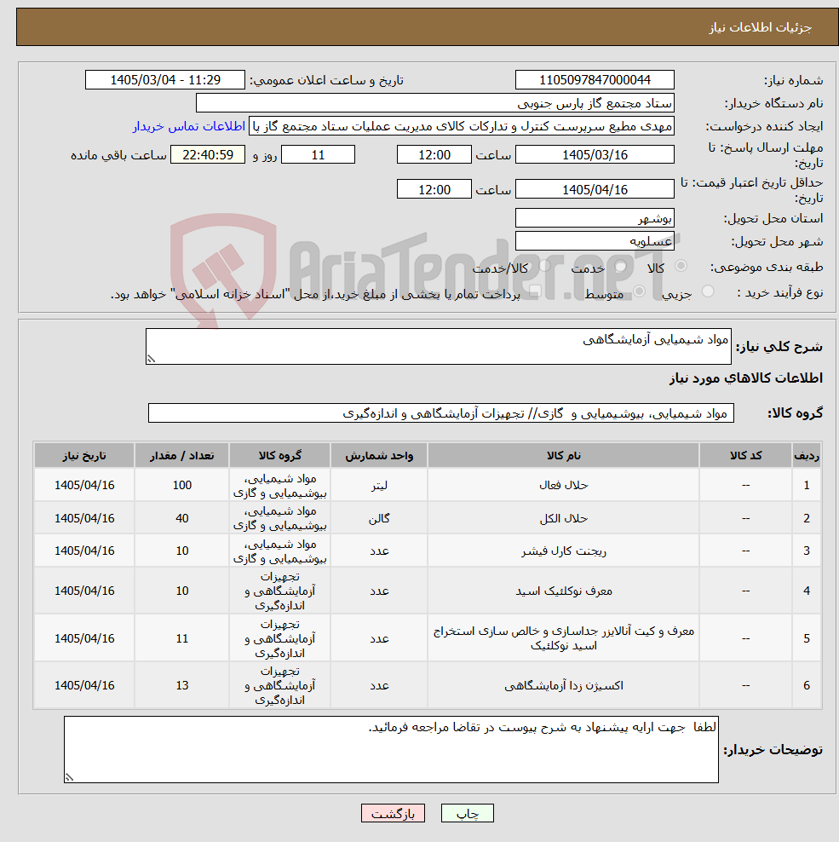Click the general description box مواد شیمیایی آزمایشگاهی
This screenshot has width=839, height=842.
[439, 346]
